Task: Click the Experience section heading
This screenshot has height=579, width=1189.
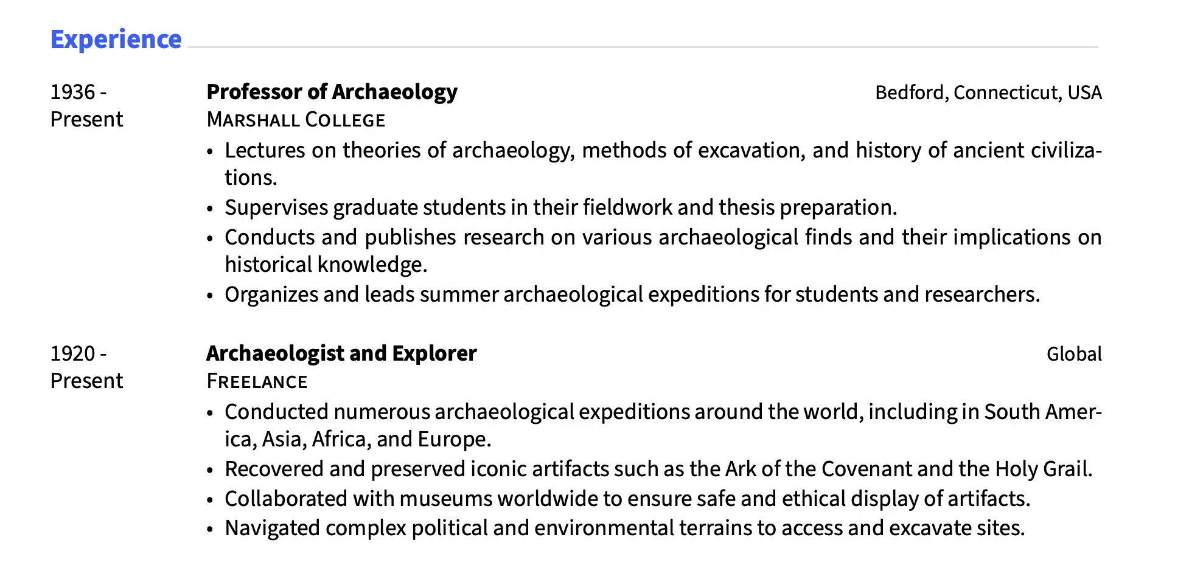Action: [116, 40]
